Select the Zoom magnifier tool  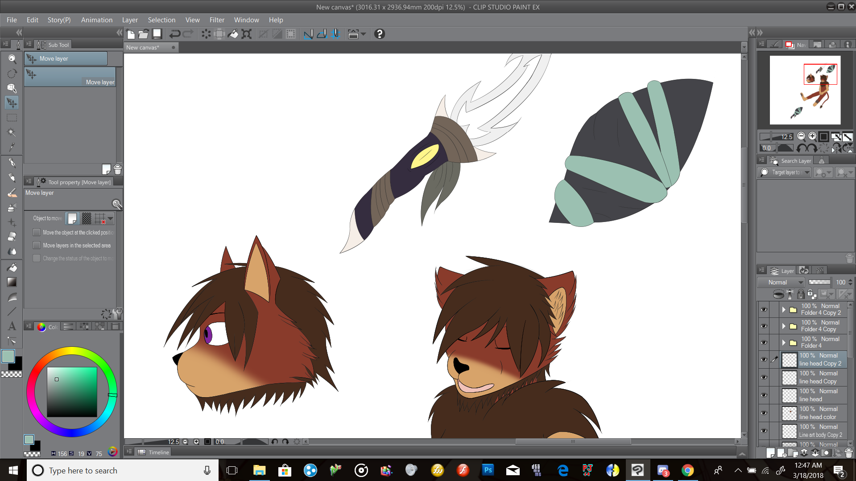pos(12,59)
